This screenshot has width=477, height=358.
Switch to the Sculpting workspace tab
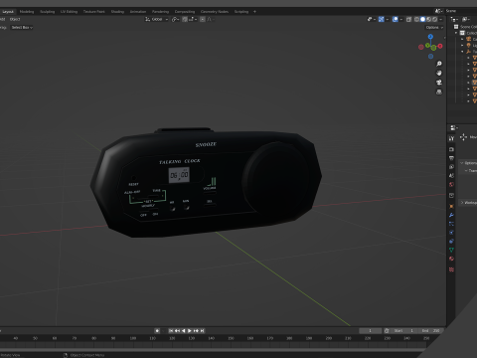[47, 11]
